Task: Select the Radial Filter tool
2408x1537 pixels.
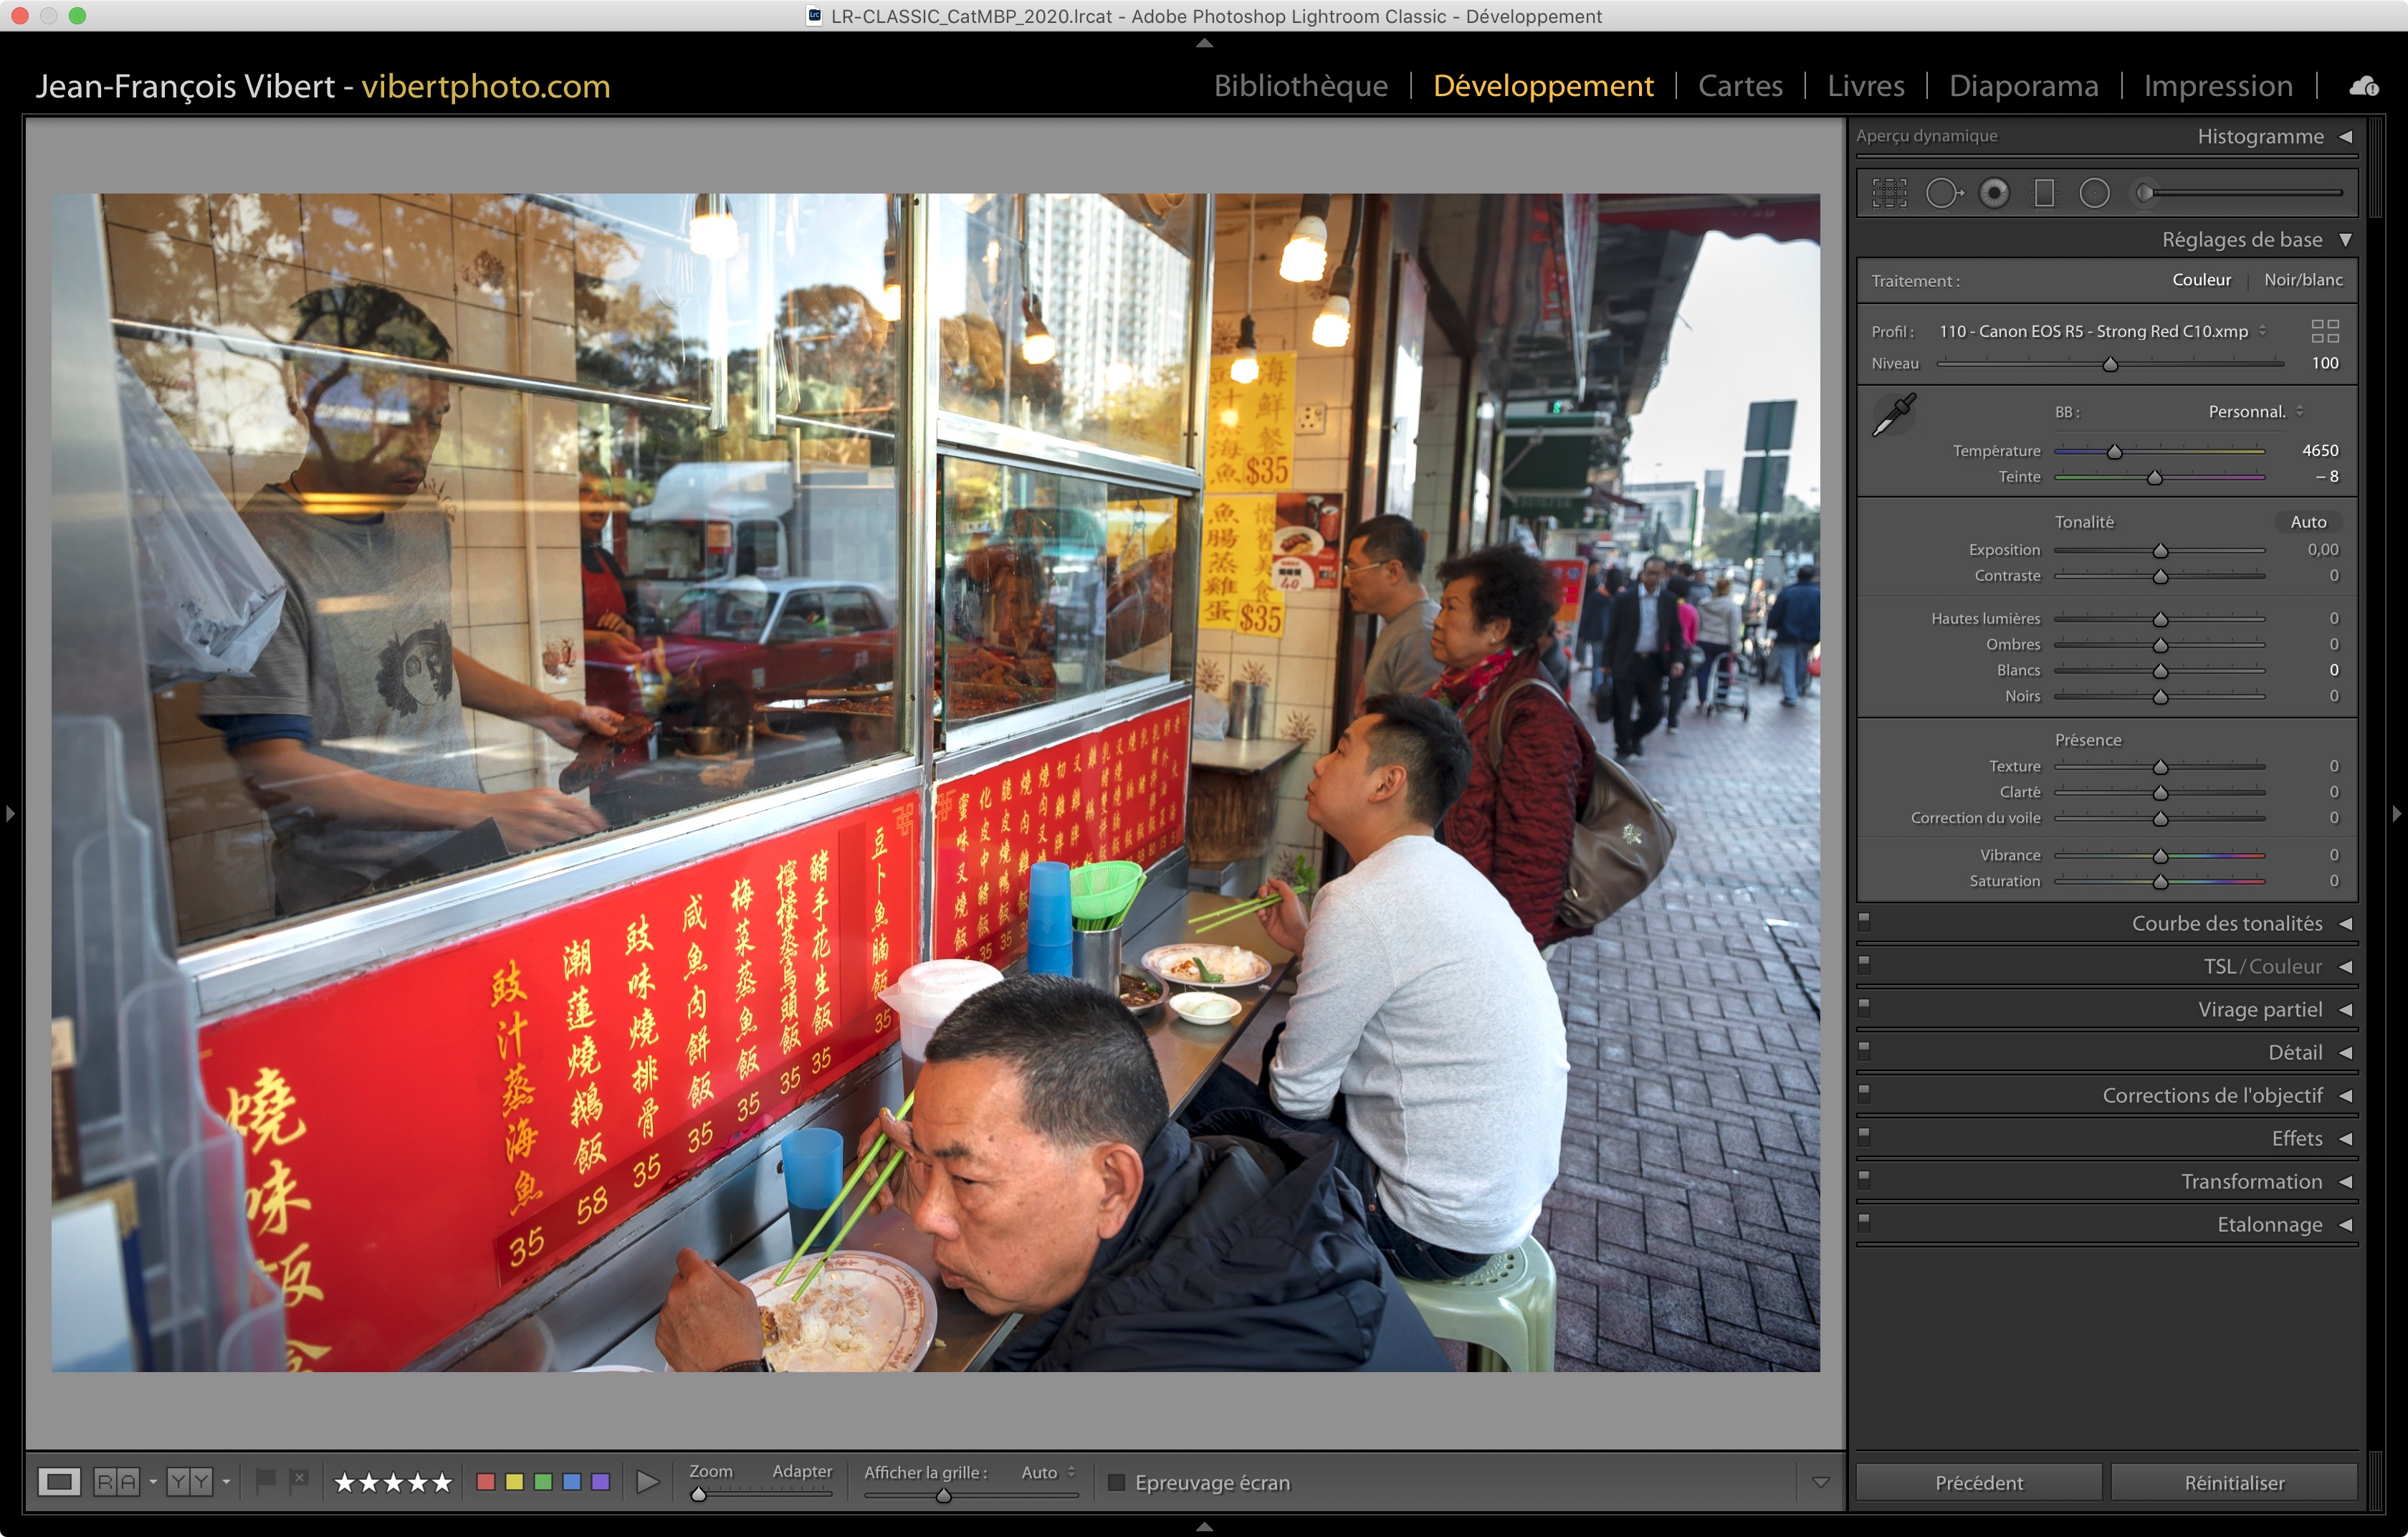Action: click(2094, 193)
